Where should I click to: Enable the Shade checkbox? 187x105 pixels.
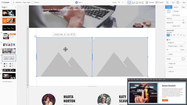click(x=167, y=54)
